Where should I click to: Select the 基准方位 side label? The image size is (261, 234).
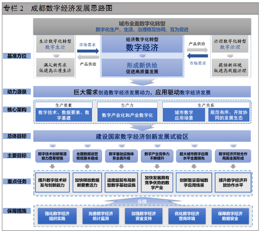tap(17, 56)
